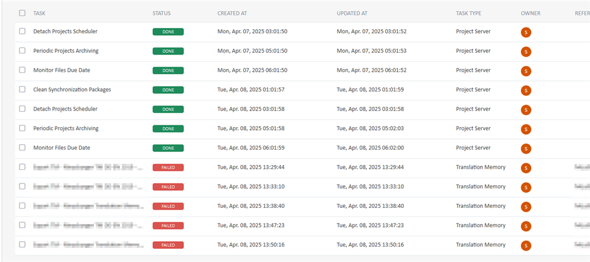This screenshot has height=262, width=590.
Task: Open the Detach Projects Scheduler task from Apr. 07
Action: point(65,31)
